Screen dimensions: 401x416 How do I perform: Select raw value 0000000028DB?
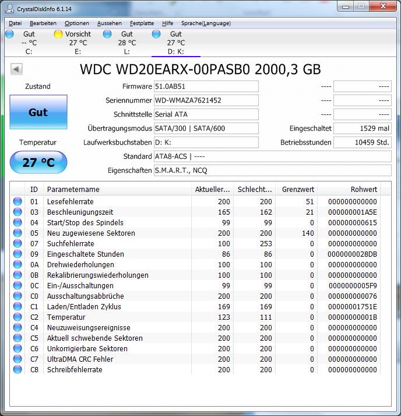[352, 254]
